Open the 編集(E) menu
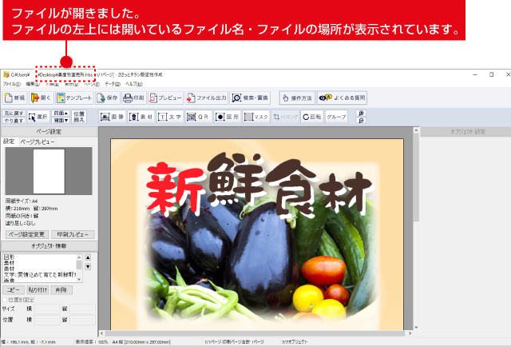The height and width of the screenshot is (347, 511). [x=33, y=84]
